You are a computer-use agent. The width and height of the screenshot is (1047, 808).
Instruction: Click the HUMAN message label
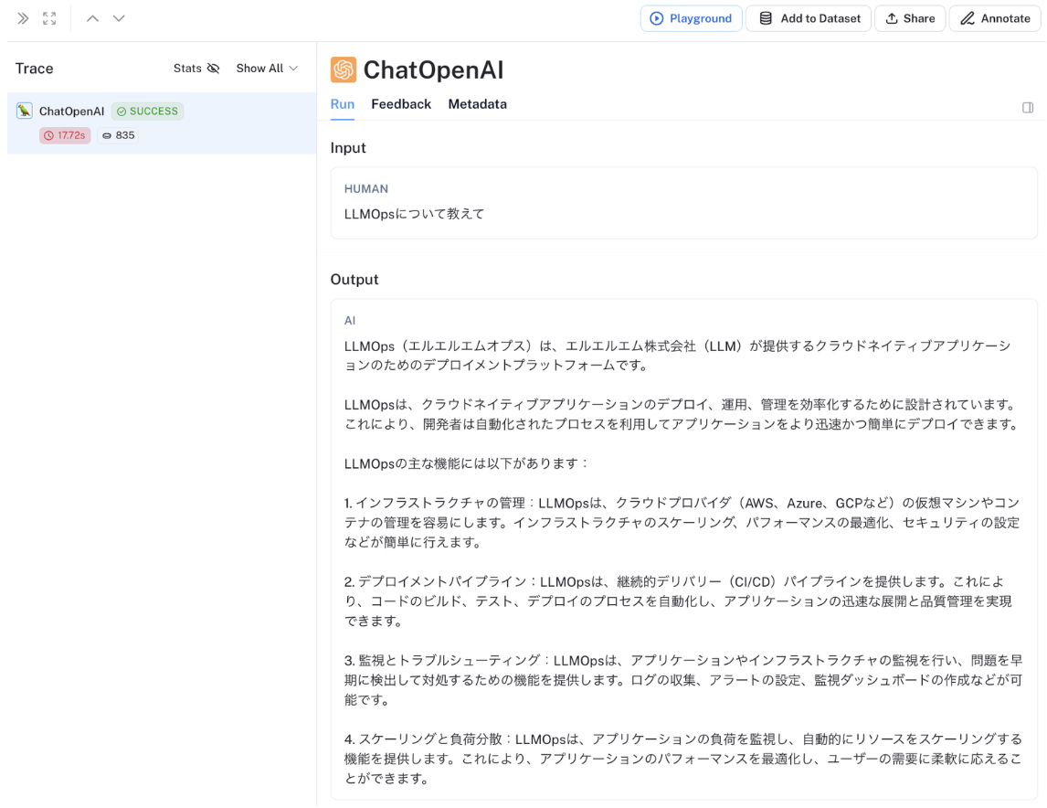[366, 189]
